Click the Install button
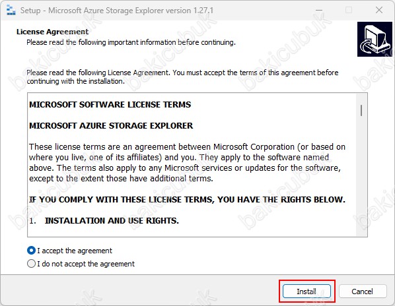The image size is (395, 306). (x=306, y=291)
